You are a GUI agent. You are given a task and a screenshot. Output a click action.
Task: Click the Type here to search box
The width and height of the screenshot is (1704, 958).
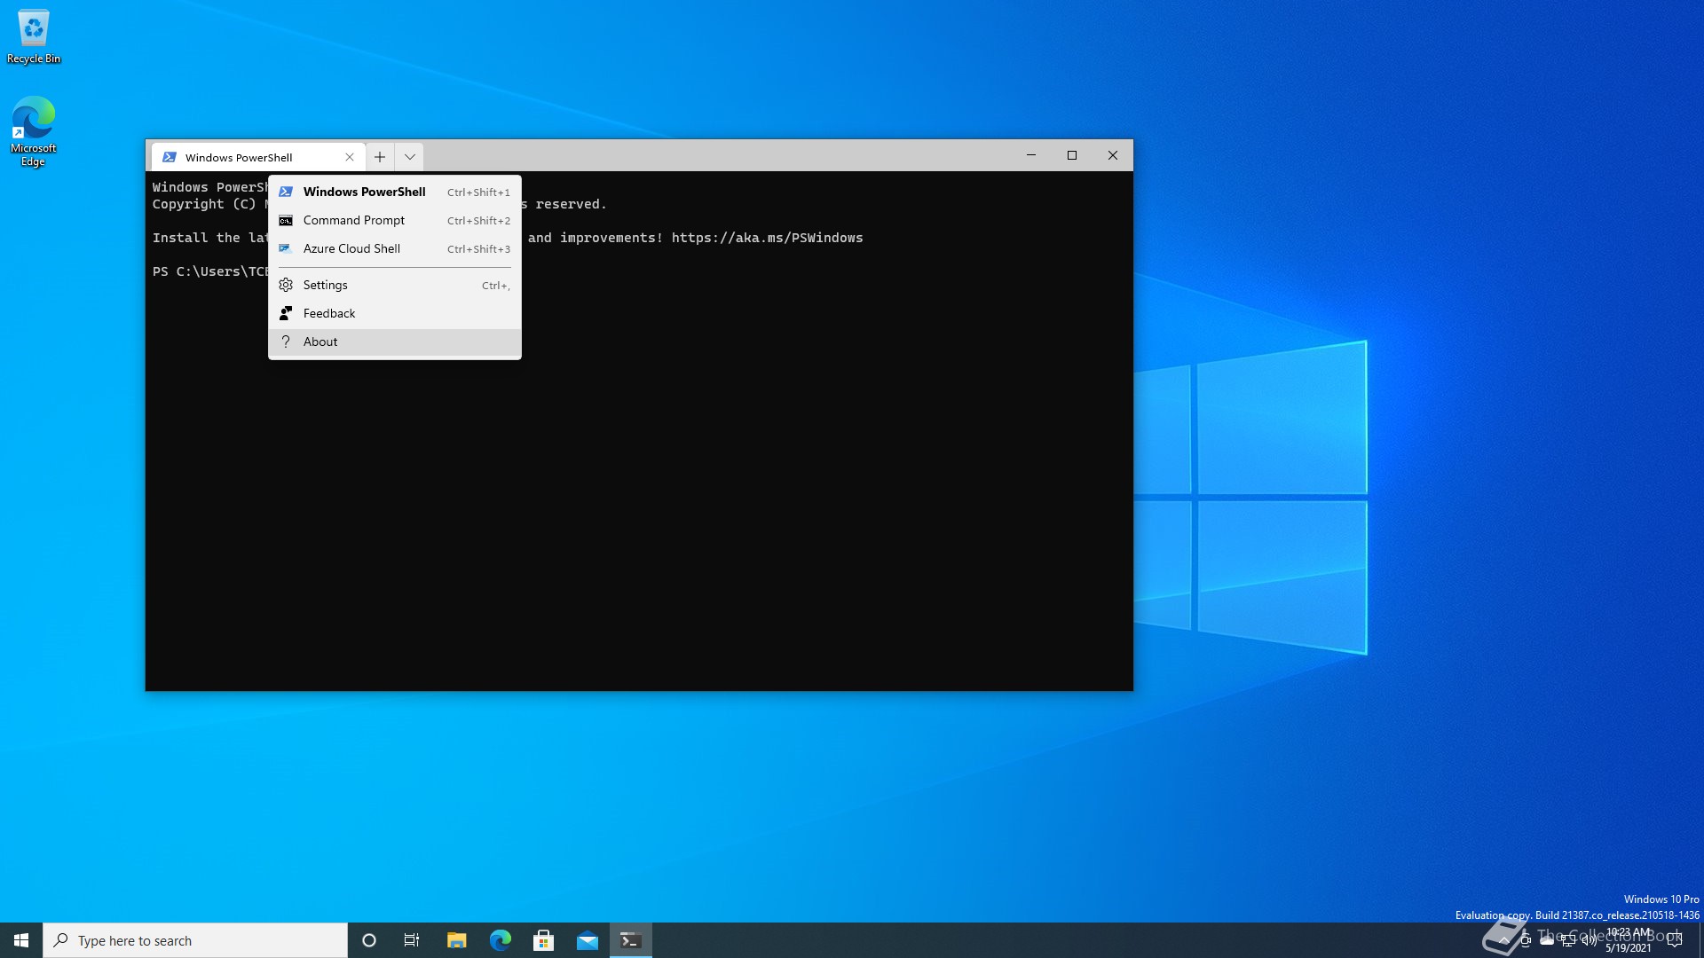(x=195, y=940)
